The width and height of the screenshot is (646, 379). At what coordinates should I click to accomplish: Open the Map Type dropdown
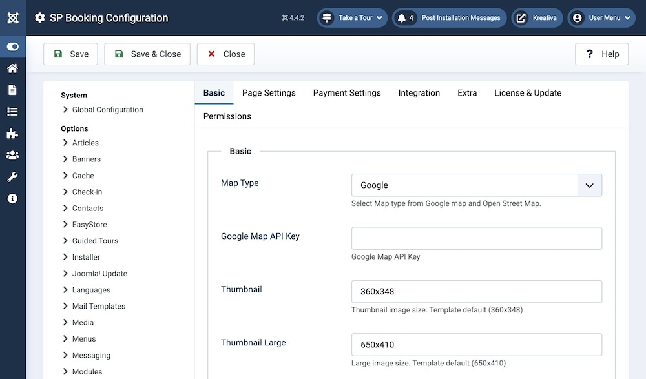tap(476, 185)
